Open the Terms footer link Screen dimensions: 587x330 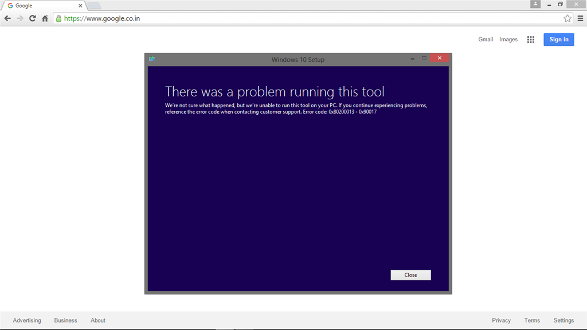click(532, 320)
